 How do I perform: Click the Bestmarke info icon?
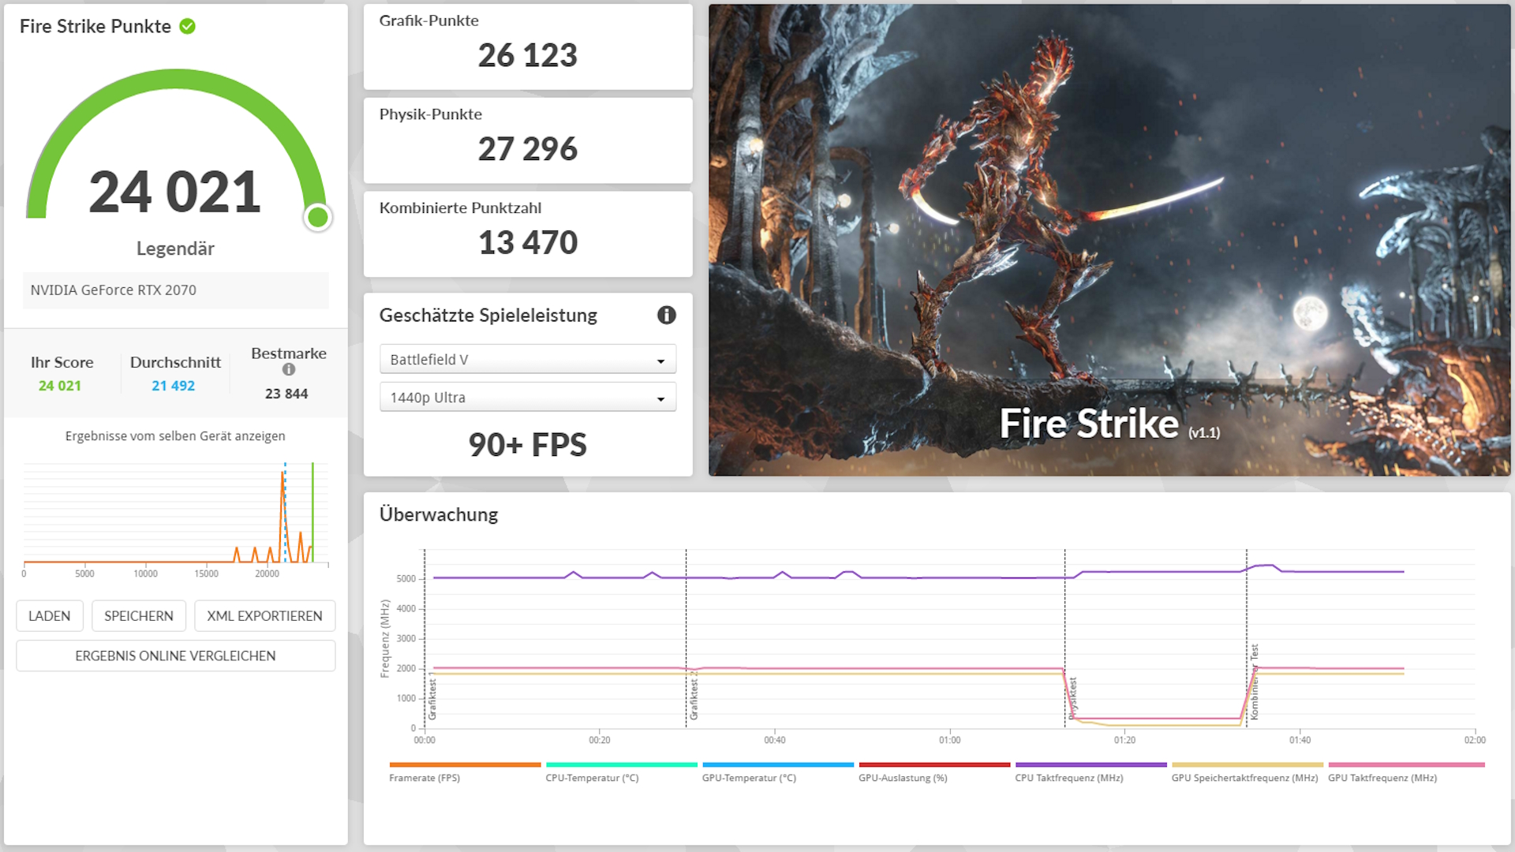(x=289, y=369)
